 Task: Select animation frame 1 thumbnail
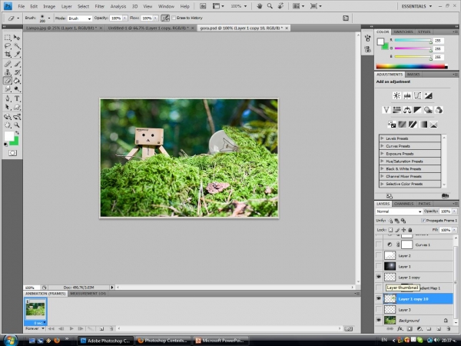[35, 309]
